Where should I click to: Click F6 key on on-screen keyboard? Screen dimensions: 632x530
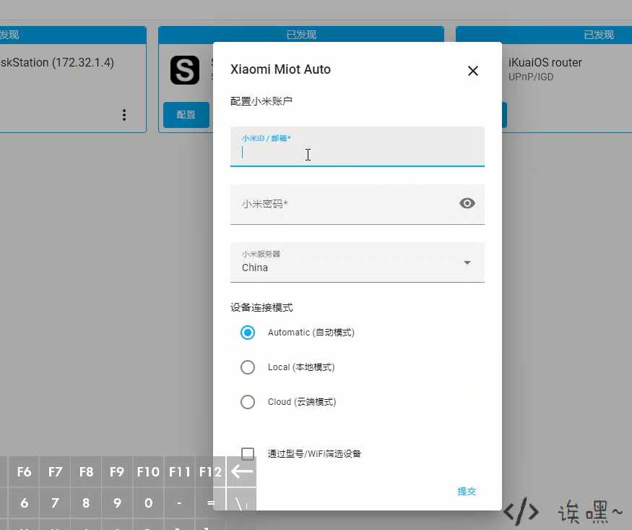pos(24,471)
